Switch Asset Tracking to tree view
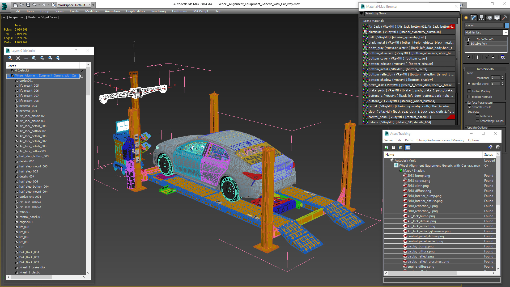The height and width of the screenshot is (287, 510). (x=401, y=147)
